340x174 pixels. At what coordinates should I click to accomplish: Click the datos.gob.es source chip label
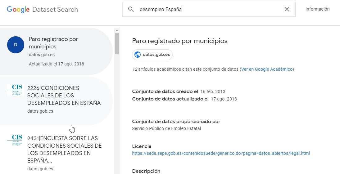coord(156,55)
